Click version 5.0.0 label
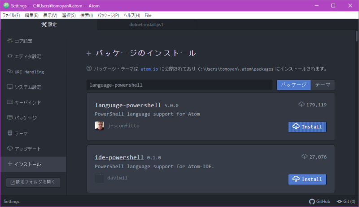The width and height of the screenshot is (359, 207). (171, 106)
